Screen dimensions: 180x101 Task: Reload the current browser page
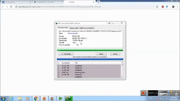click(11, 7)
